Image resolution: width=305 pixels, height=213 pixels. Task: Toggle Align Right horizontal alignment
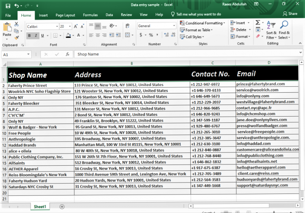click(104, 35)
